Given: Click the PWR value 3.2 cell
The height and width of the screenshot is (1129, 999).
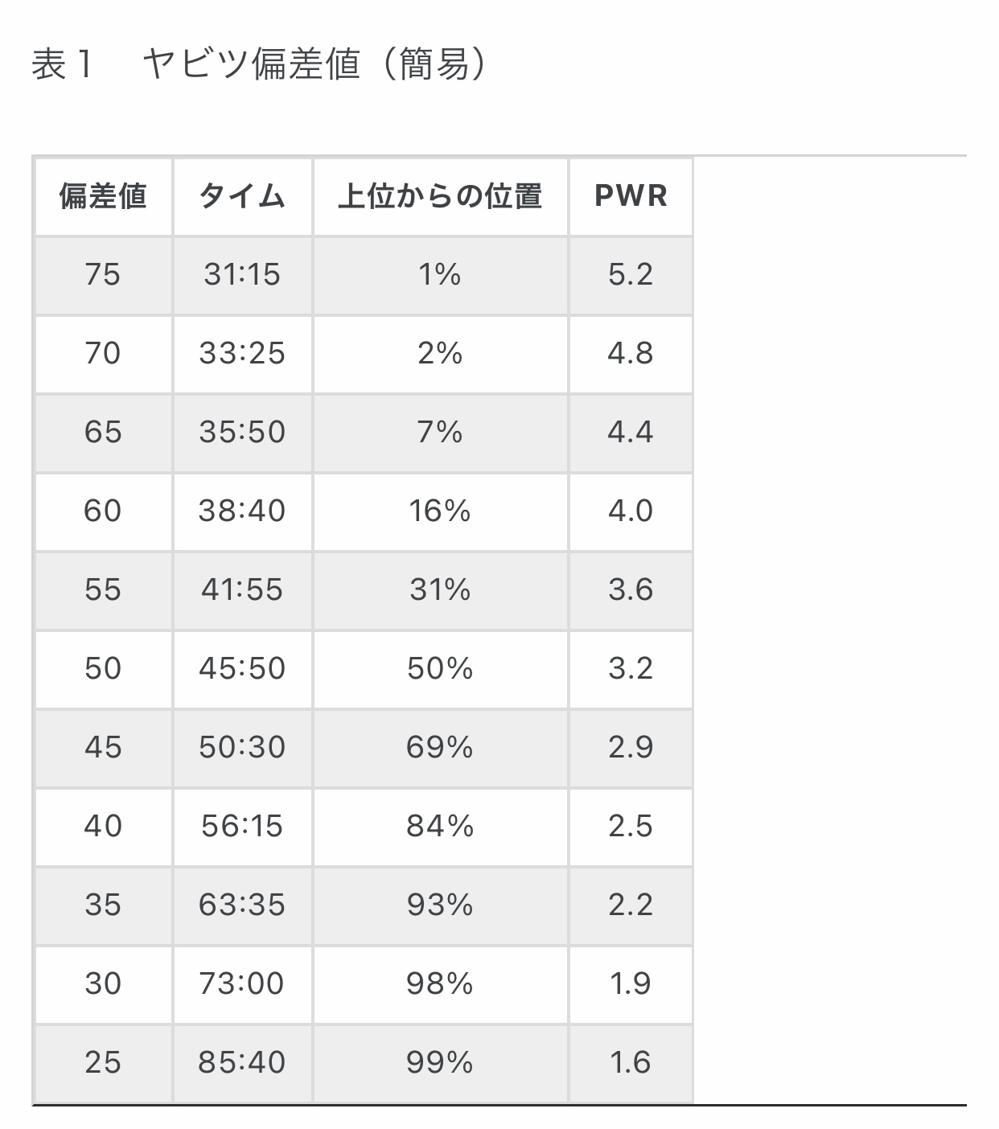Looking at the screenshot, I should [631, 669].
